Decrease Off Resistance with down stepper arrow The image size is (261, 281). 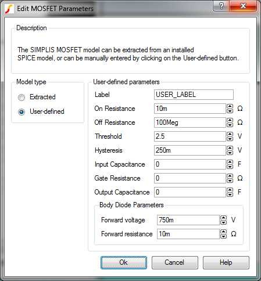click(x=230, y=125)
